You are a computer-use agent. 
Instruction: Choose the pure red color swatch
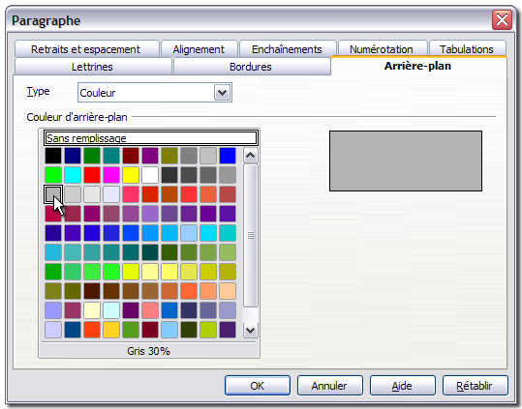tap(92, 175)
